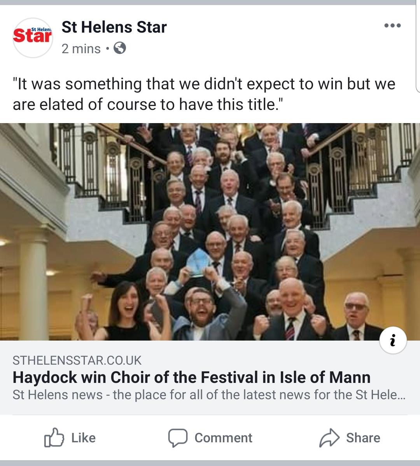Open the three-dot post options menu
420x466 pixels.
click(x=392, y=26)
